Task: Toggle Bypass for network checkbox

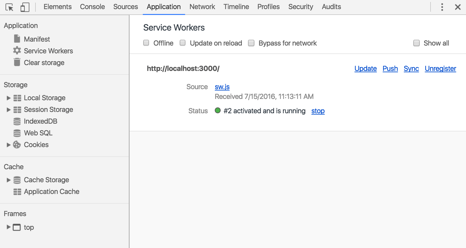Action: pos(251,43)
